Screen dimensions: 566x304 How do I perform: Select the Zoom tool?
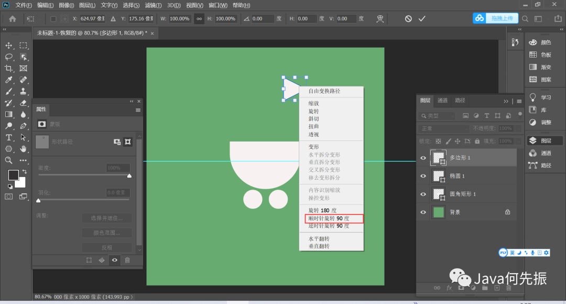point(9,160)
